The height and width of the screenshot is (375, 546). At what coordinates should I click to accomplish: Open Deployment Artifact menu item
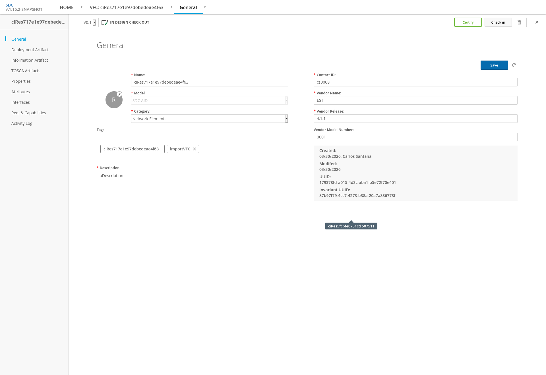point(30,50)
